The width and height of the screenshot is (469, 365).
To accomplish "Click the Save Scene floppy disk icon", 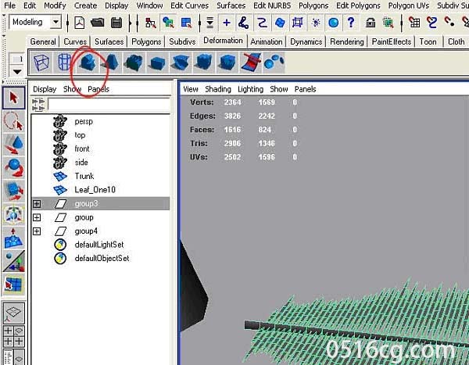I will 116,23.
